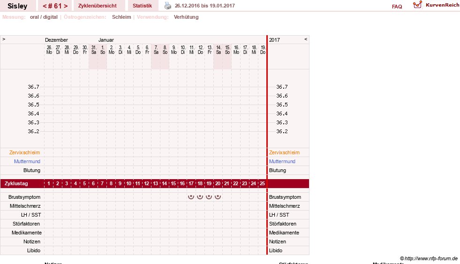
Task: Click the left Notizen row label
Action: click(32, 241)
